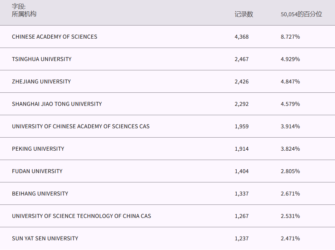Click the record count 4,368
Screen dimensions: 335x250
point(242,37)
